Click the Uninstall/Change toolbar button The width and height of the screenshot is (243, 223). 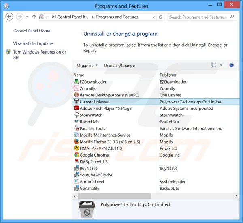[x=119, y=66]
